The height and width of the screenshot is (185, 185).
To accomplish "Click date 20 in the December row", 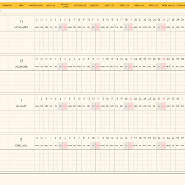I will pos(145,59).
